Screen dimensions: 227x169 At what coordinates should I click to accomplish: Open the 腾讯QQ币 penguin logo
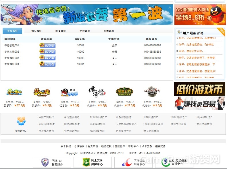pos(69,92)
